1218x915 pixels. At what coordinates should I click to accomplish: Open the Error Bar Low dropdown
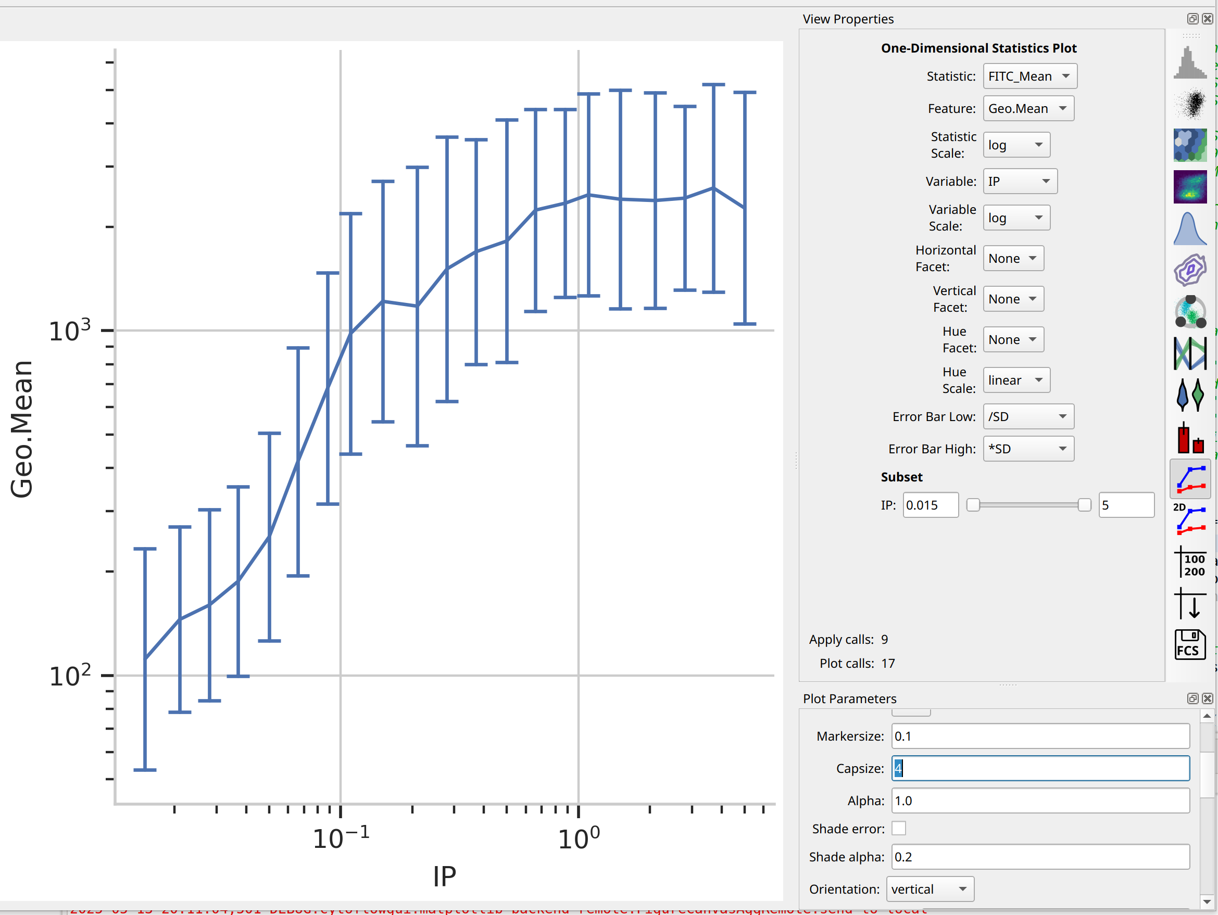1028,416
